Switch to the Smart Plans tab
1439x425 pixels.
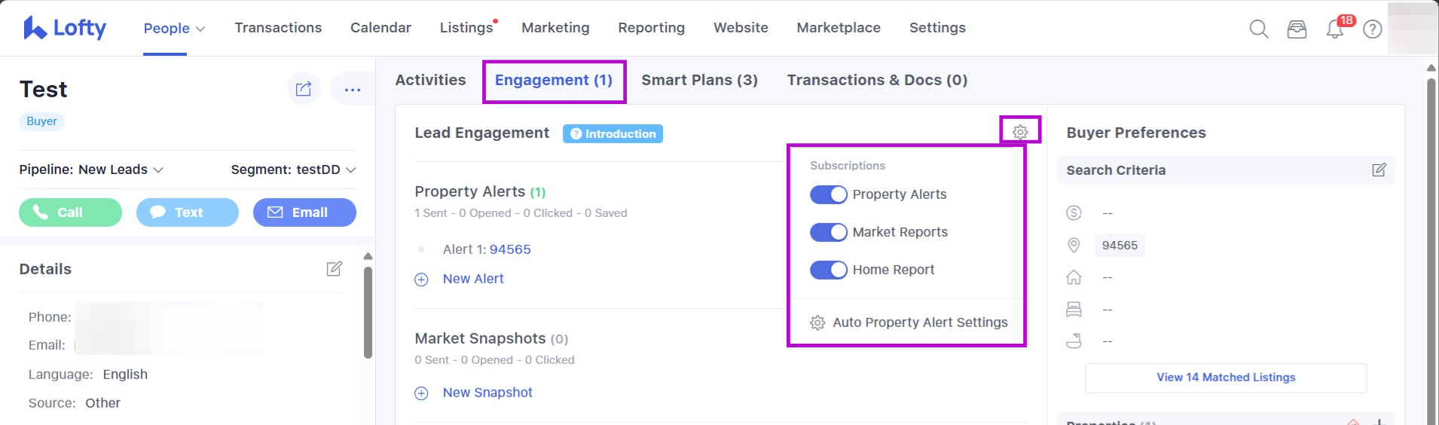point(699,80)
